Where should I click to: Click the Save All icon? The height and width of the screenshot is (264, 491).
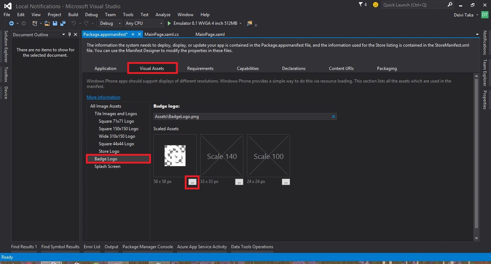point(63,23)
